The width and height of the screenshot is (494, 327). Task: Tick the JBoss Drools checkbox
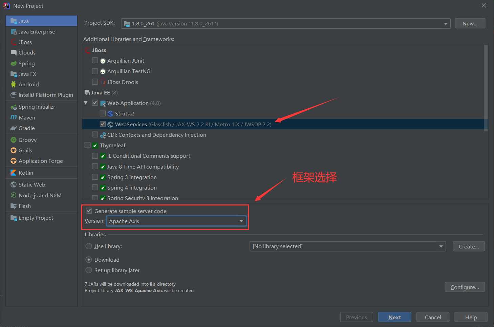[95, 82]
